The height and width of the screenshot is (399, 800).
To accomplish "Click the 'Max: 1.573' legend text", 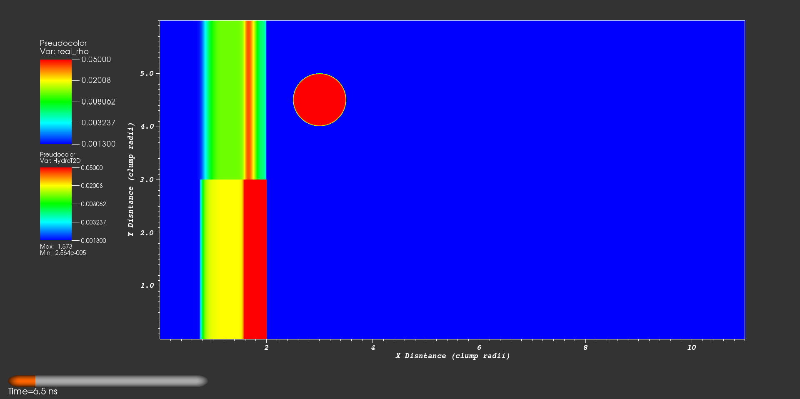I will (x=56, y=247).
